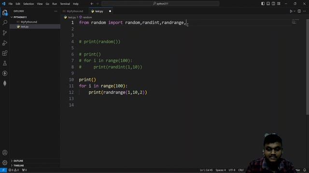Click the print() statement on line 10
This screenshot has height=173, width=309.
[x=87, y=80]
